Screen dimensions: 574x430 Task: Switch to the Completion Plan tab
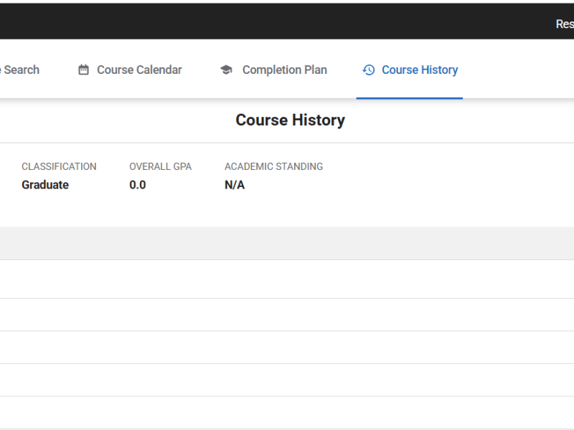click(284, 70)
